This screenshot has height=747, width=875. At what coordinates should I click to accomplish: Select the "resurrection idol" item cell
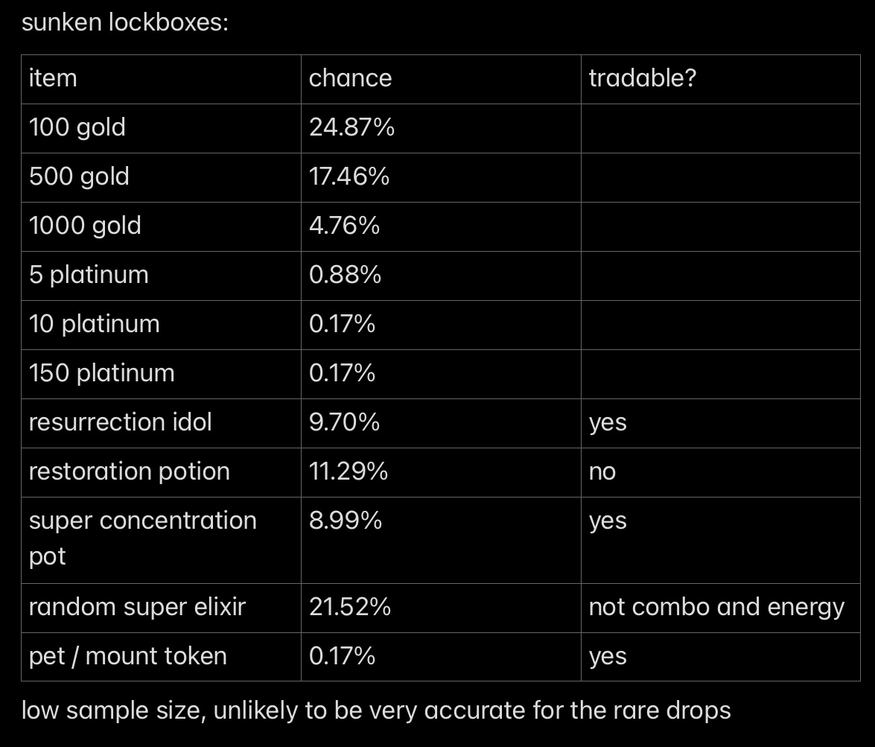point(120,422)
